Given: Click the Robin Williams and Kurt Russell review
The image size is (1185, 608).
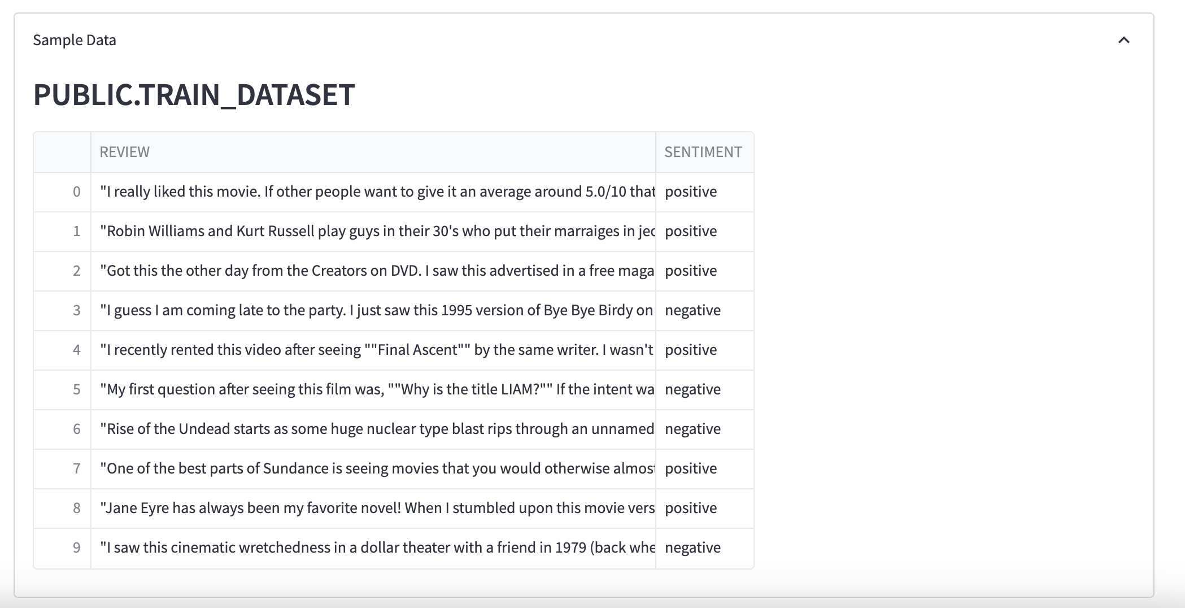Looking at the screenshot, I should pos(373,231).
